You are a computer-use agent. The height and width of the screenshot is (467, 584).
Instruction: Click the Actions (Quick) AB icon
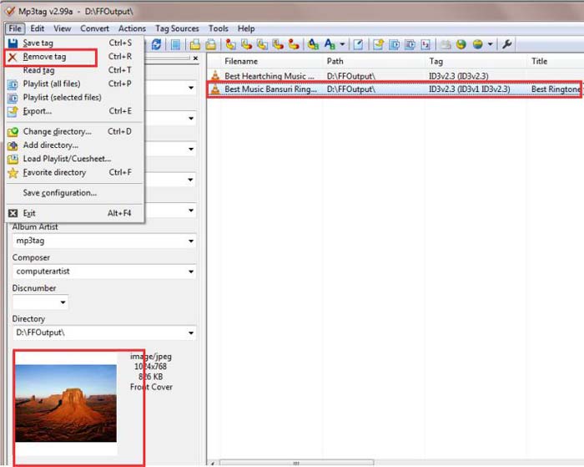(x=330, y=44)
